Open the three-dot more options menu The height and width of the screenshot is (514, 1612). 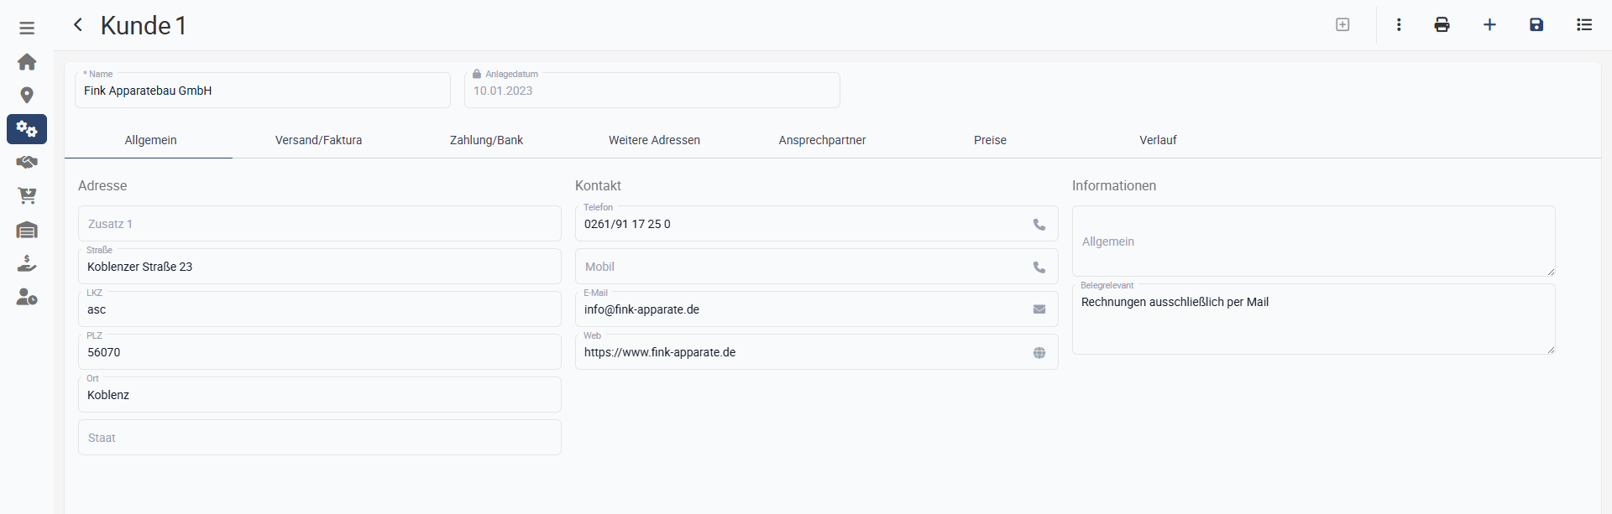point(1399,25)
